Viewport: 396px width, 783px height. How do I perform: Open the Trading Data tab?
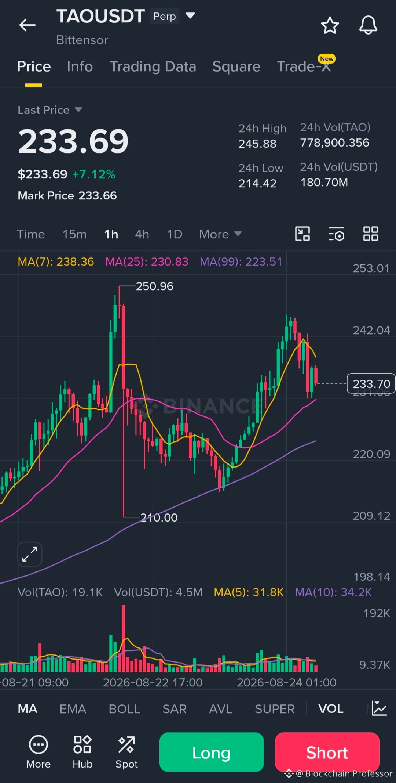pos(153,66)
